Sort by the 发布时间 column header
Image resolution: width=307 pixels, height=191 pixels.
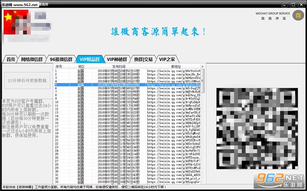click(x=119, y=67)
